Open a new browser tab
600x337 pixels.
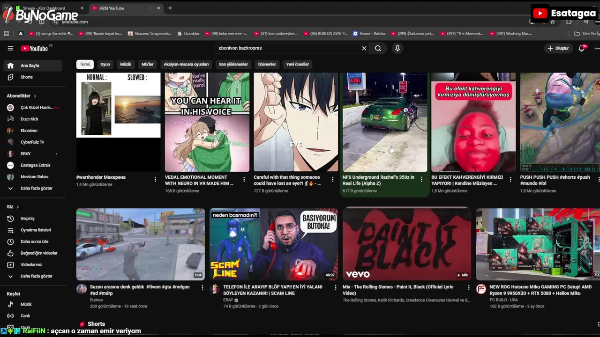[x=170, y=8]
